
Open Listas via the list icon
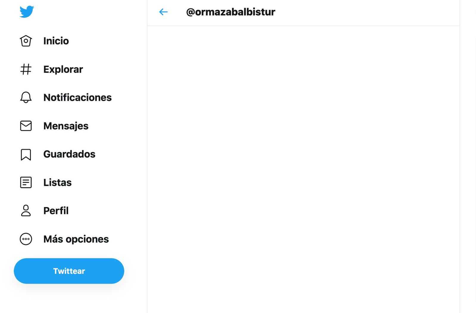point(26,182)
